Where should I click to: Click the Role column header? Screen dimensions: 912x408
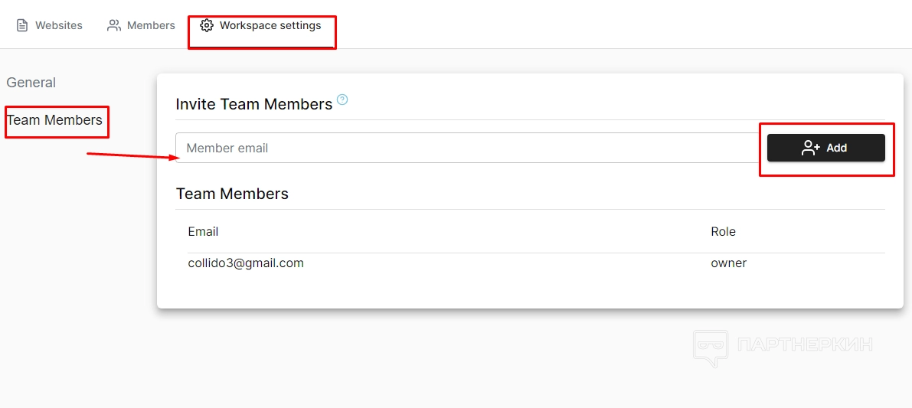(x=723, y=232)
